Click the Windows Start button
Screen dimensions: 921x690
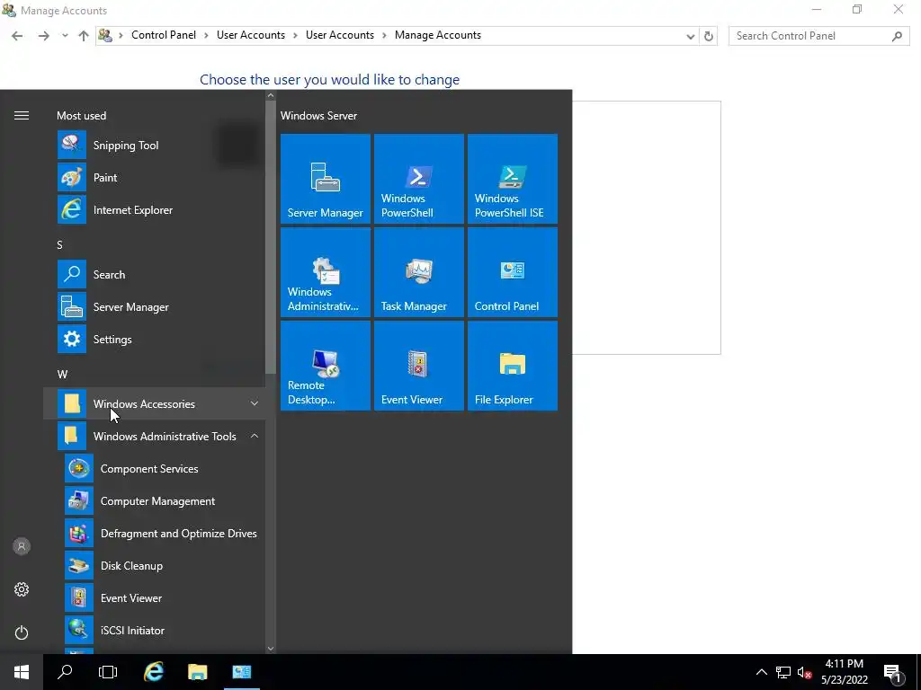pyautogui.click(x=22, y=672)
